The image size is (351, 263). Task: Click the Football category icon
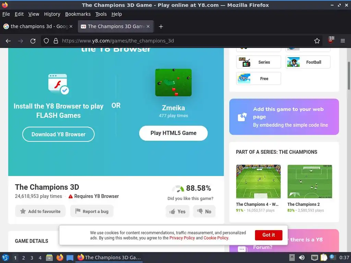pos(293,62)
